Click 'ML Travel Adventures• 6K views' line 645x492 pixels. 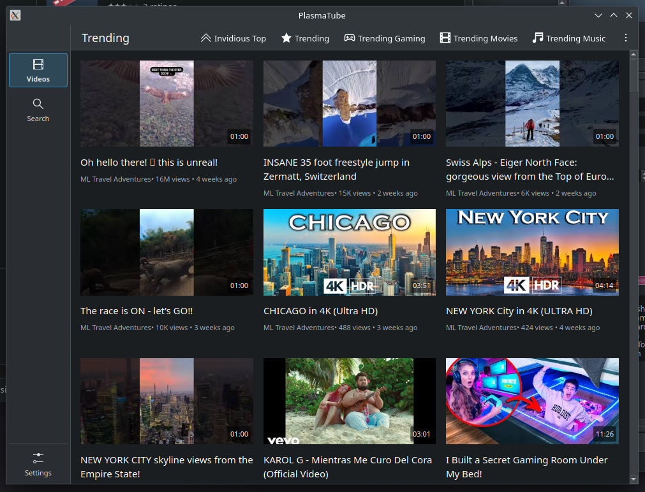pyautogui.click(x=521, y=193)
